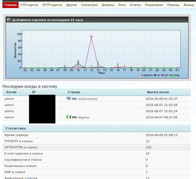Screen dimensions: 196x179
Task: Click the purple HTTP legend swatch
Action: tap(162, 75)
